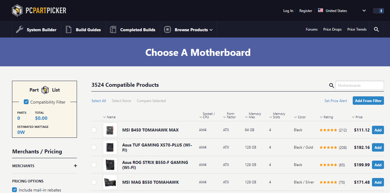Sort by Memory Slots column
The image size is (390, 193).
point(277,116)
